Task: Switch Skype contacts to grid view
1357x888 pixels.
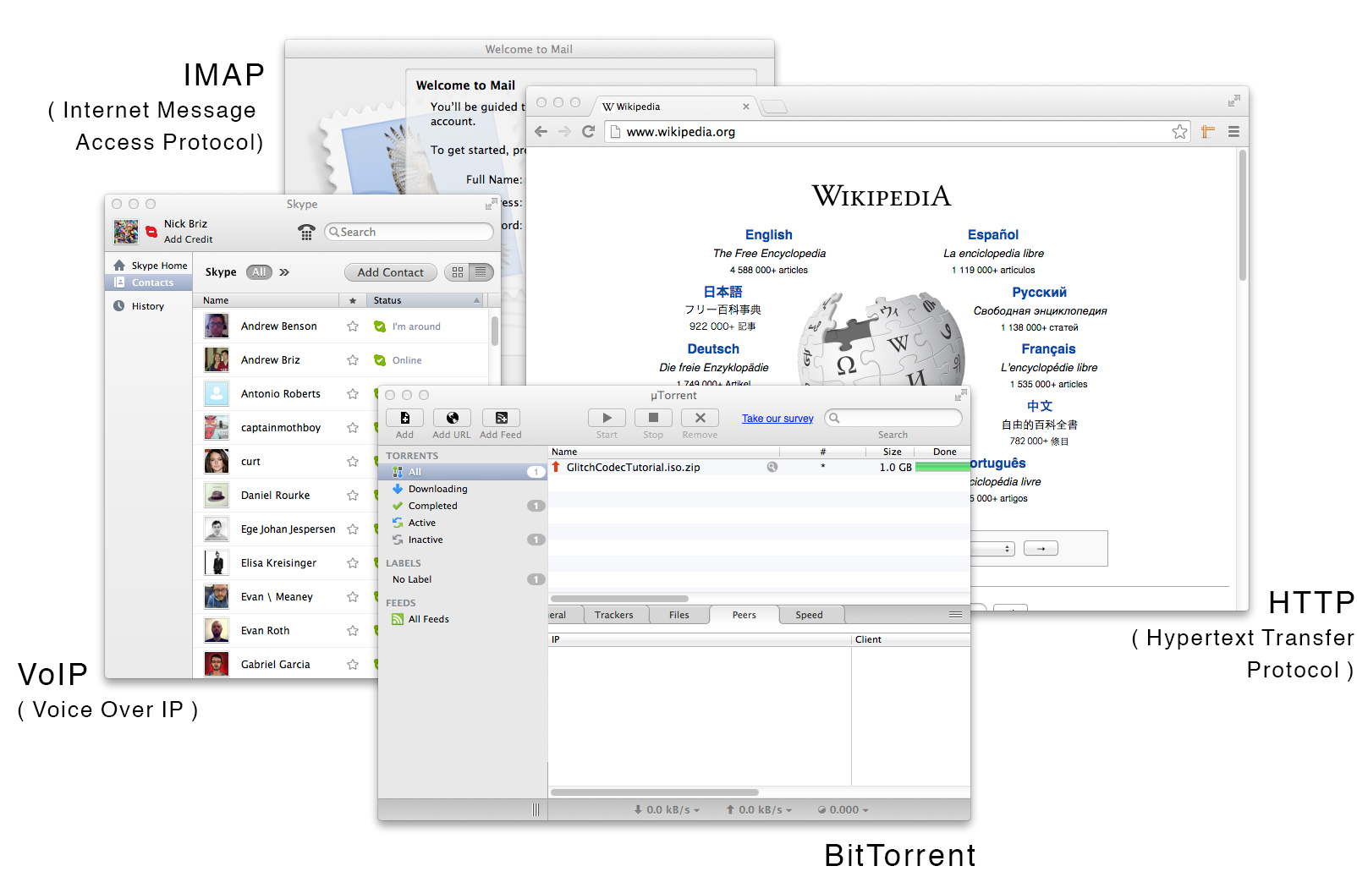Action: [458, 272]
